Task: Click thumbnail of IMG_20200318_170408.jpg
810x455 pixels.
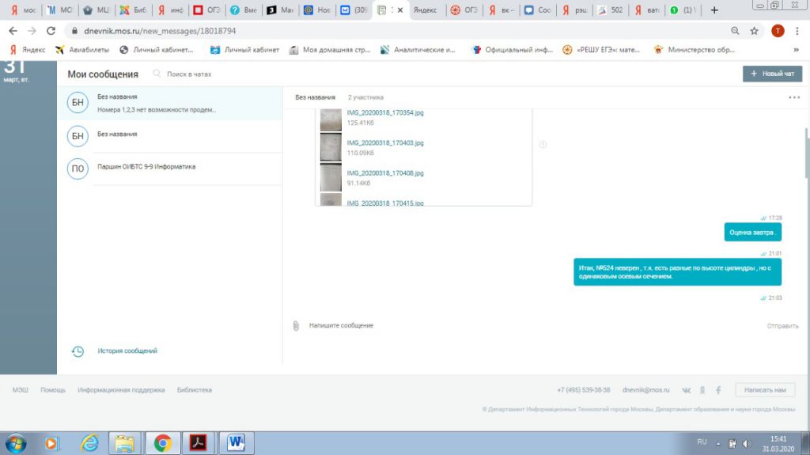Action: (x=331, y=177)
